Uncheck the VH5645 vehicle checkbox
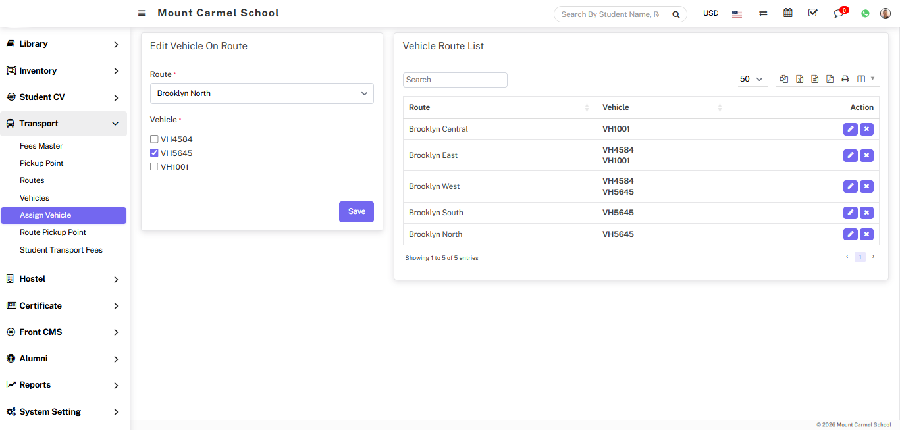The width and height of the screenshot is (900, 431). point(154,153)
